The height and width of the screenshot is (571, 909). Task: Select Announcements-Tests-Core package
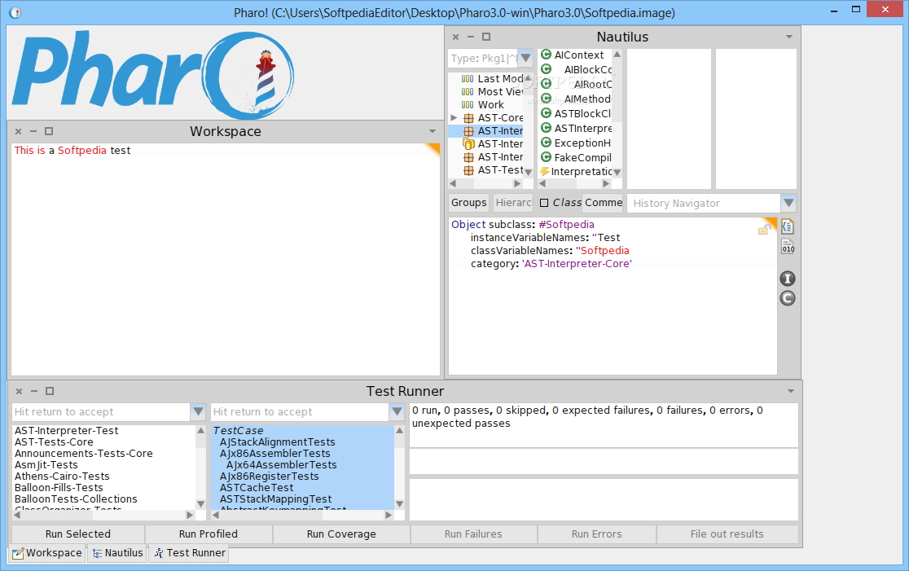83,454
